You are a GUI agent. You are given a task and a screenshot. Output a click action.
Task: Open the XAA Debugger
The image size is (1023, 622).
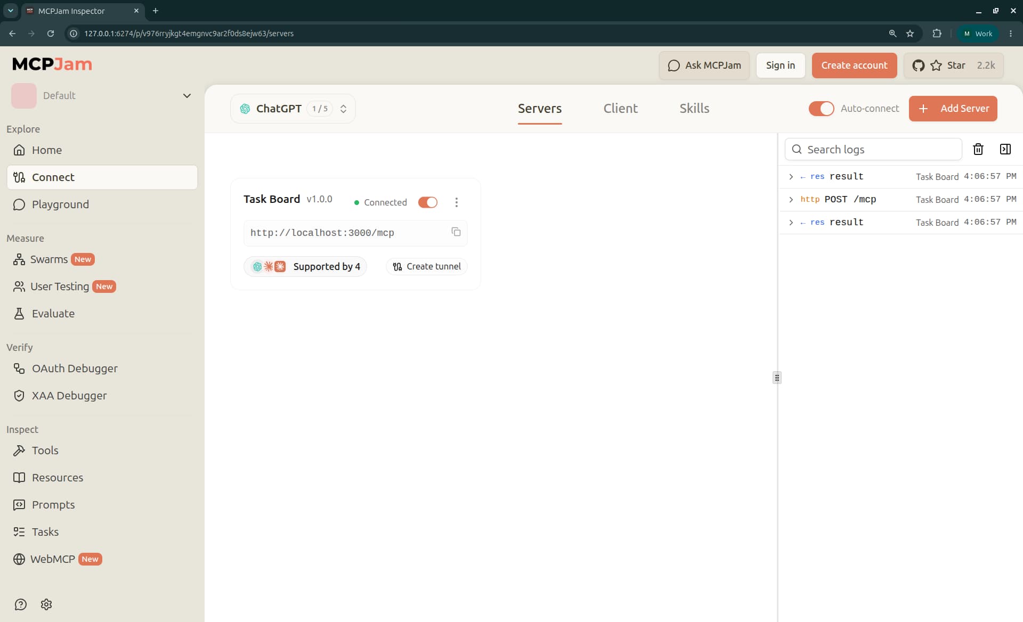pos(102,396)
